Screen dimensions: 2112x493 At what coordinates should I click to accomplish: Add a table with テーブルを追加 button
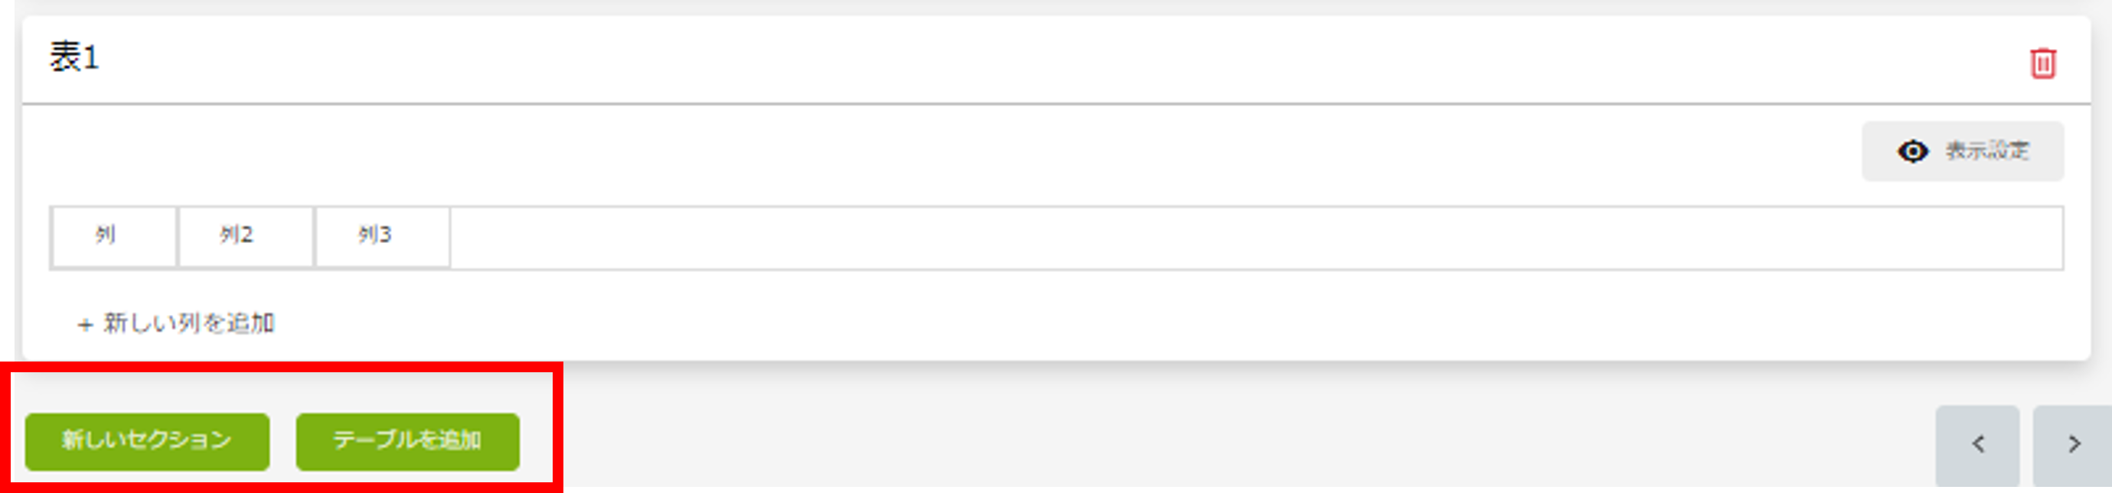pyautogui.click(x=407, y=442)
